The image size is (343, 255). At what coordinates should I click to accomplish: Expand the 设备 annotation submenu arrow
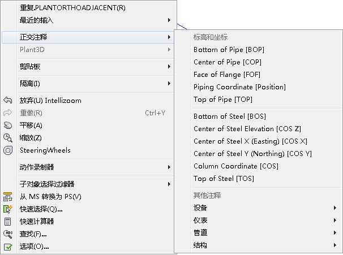tap(335, 208)
